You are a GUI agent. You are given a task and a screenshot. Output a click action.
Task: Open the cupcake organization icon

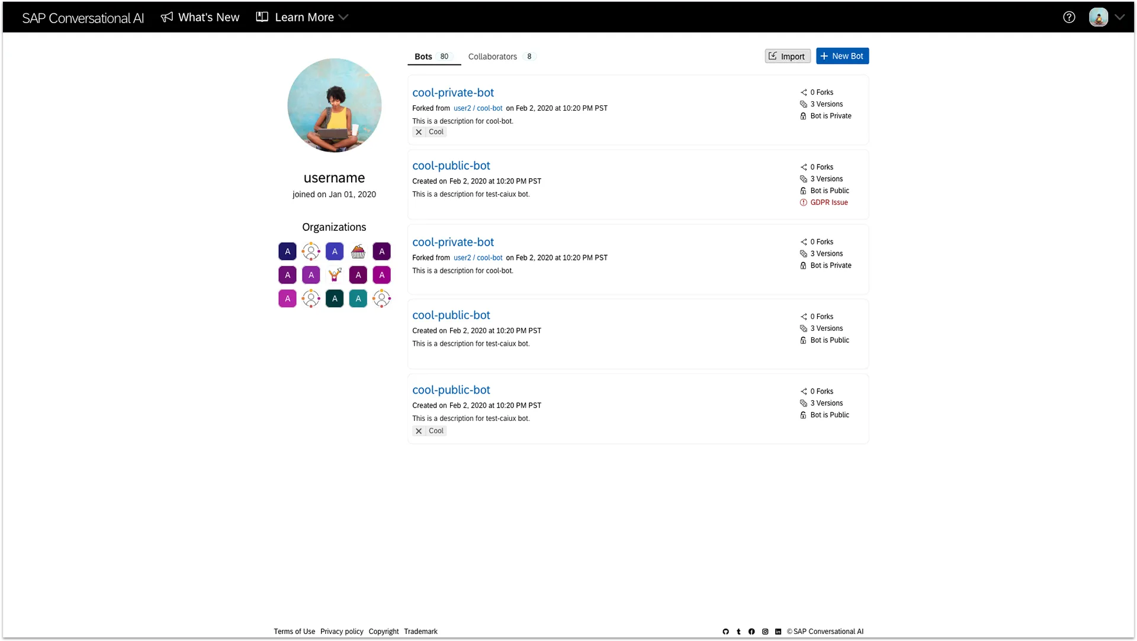(x=358, y=251)
